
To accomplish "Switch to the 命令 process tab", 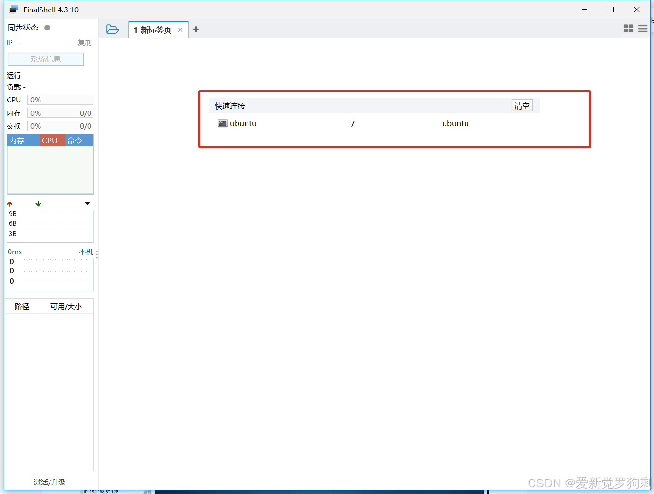I will (x=79, y=141).
